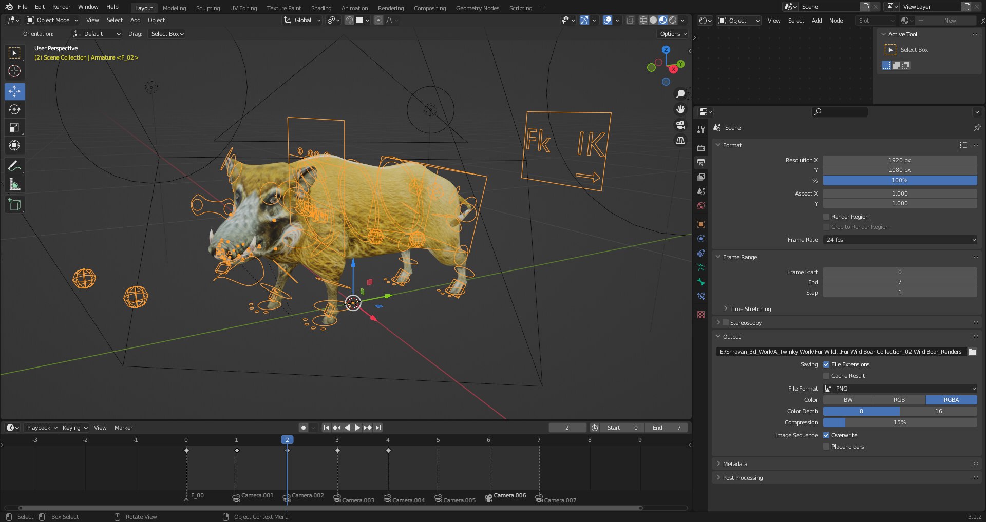The height and width of the screenshot is (522, 986).
Task: Select BW color mode
Action: [x=848, y=400]
